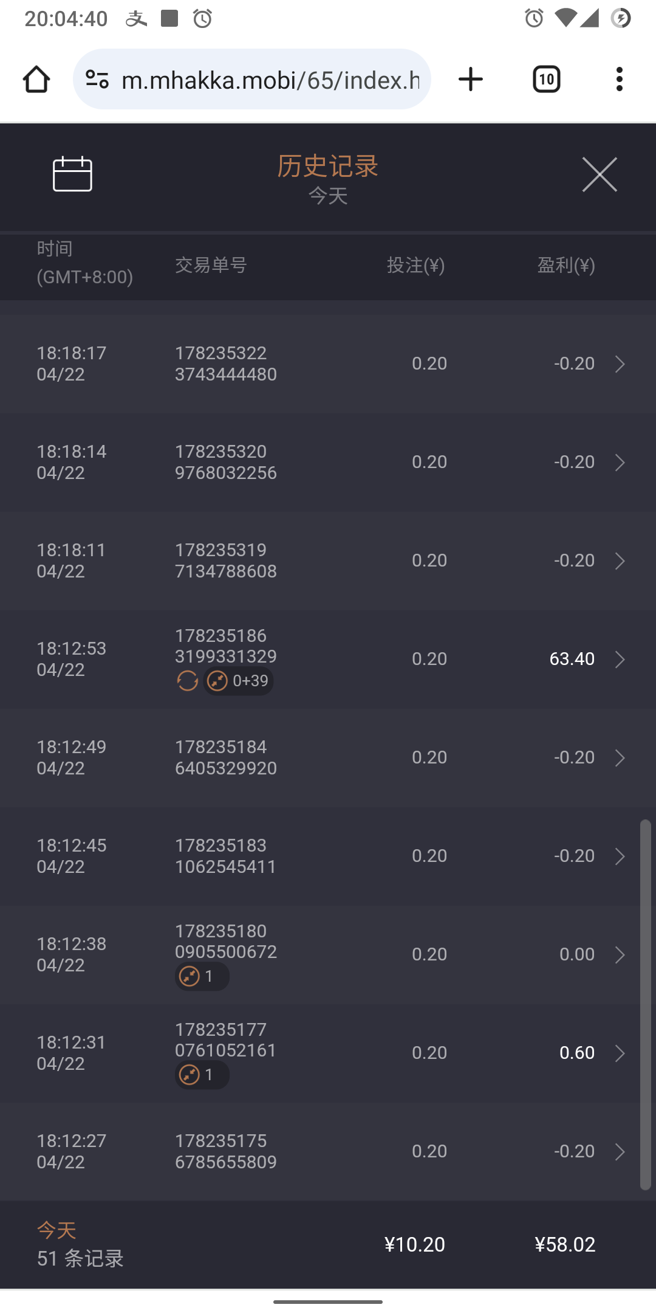Tap the browser home icon
The width and height of the screenshot is (656, 1313).
(36, 80)
